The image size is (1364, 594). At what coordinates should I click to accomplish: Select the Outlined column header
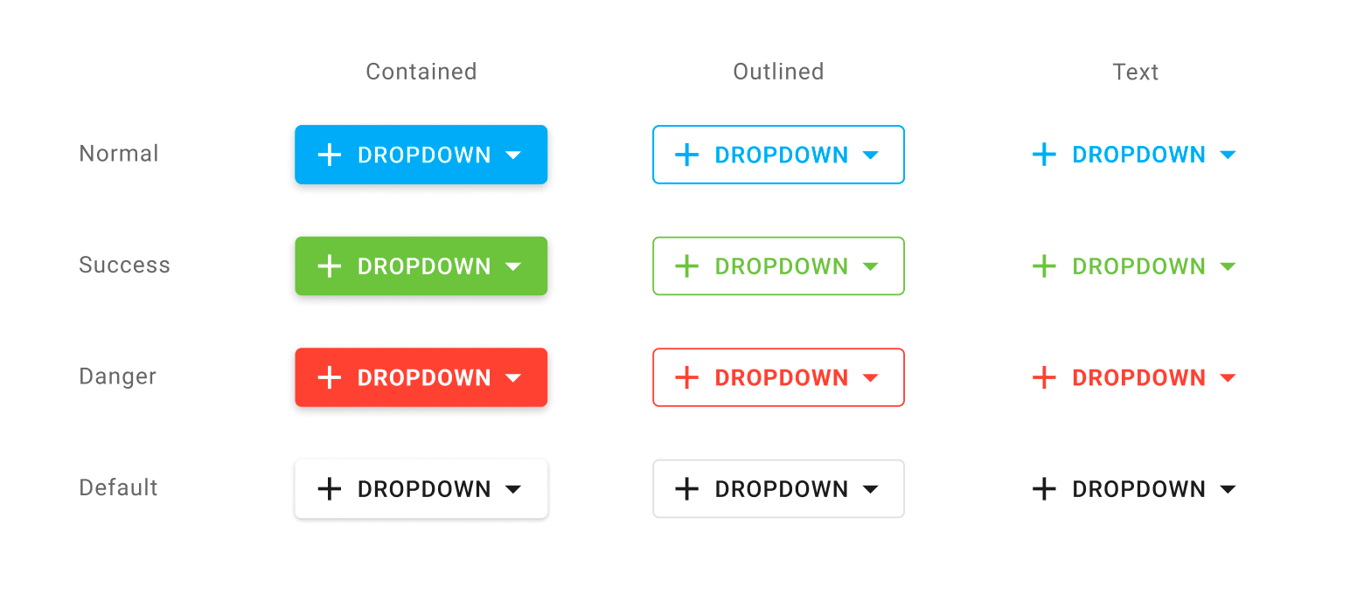coord(777,72)
